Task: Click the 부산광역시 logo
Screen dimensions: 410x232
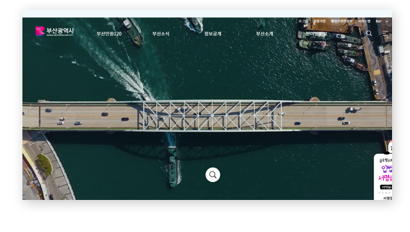Action: (x=54, y=31)
